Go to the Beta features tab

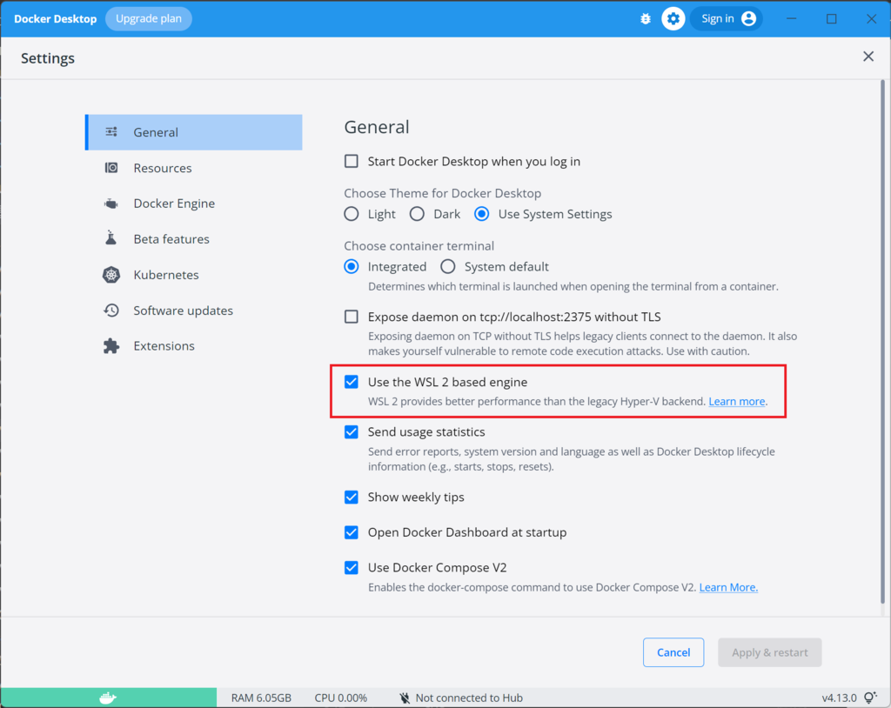[x=194, y=239]
